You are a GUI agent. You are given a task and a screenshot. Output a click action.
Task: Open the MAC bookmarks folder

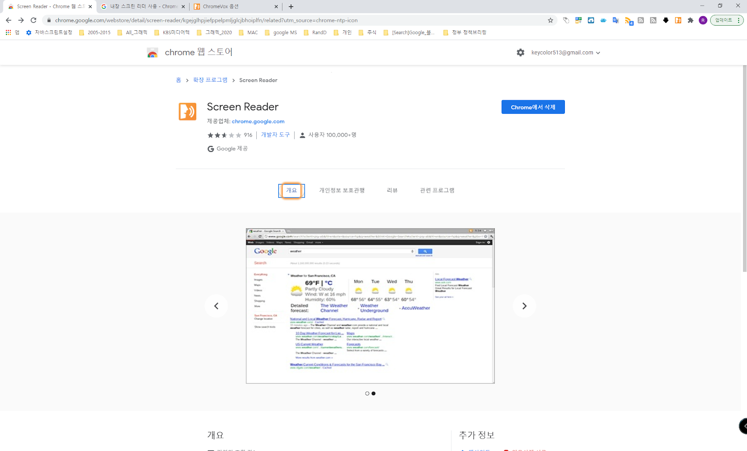click(248, 33)
